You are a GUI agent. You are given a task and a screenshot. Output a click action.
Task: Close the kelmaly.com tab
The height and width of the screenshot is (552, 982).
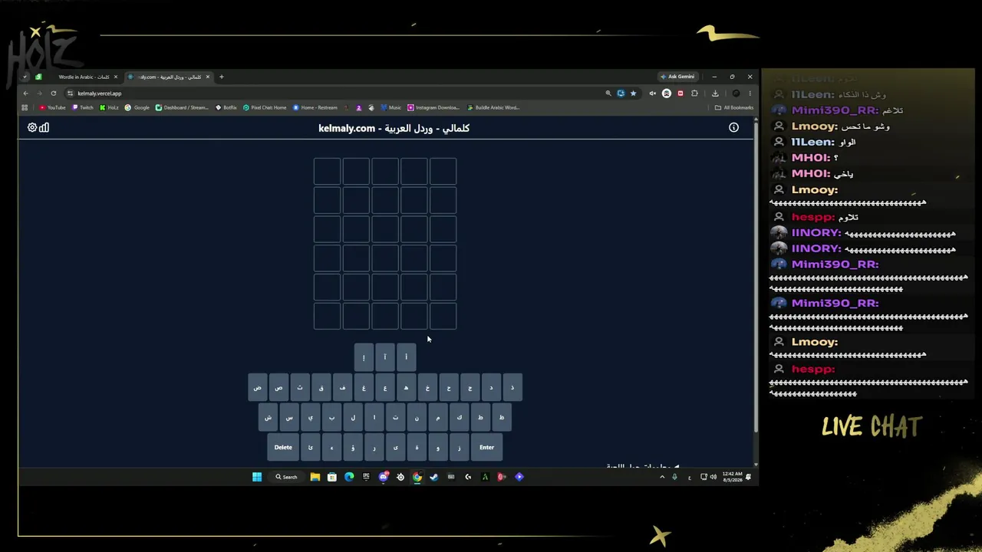pos(207,77)
